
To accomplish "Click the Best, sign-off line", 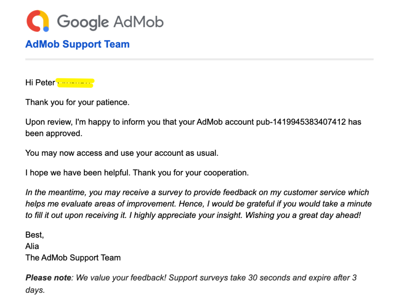I will (35, 235).
